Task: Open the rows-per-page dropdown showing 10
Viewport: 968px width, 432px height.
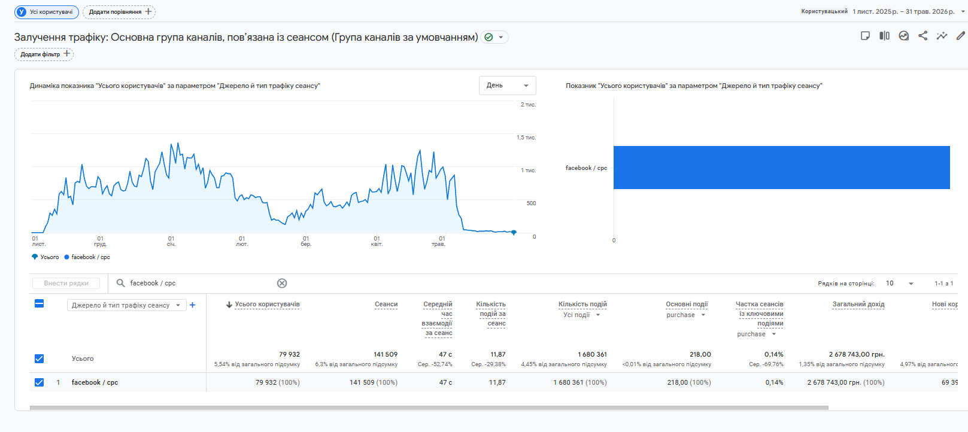Action: click(900, 283)
